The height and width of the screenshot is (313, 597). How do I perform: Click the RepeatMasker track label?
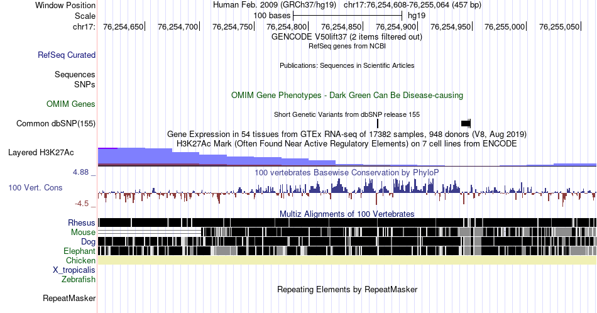69,298
